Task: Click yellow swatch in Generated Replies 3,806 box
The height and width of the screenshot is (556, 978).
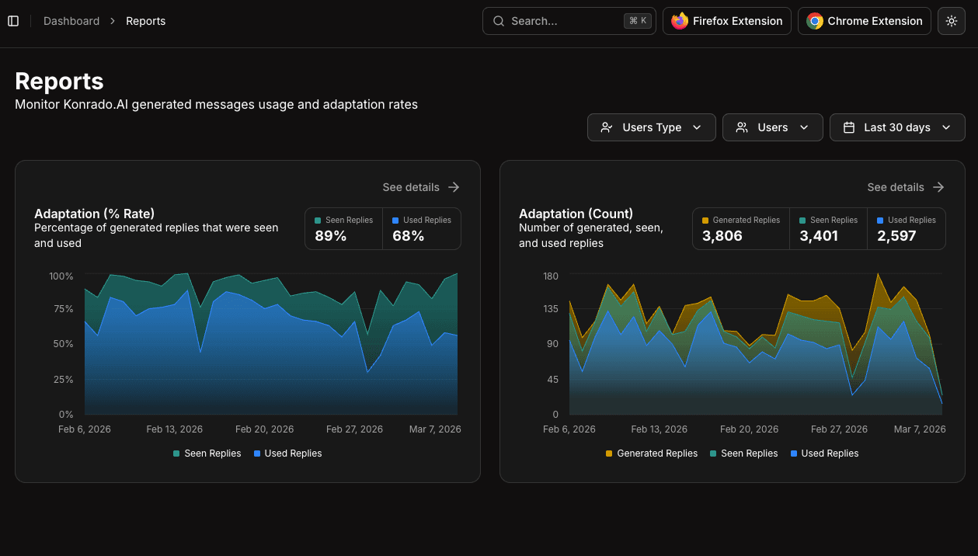Action: (705, 221)
